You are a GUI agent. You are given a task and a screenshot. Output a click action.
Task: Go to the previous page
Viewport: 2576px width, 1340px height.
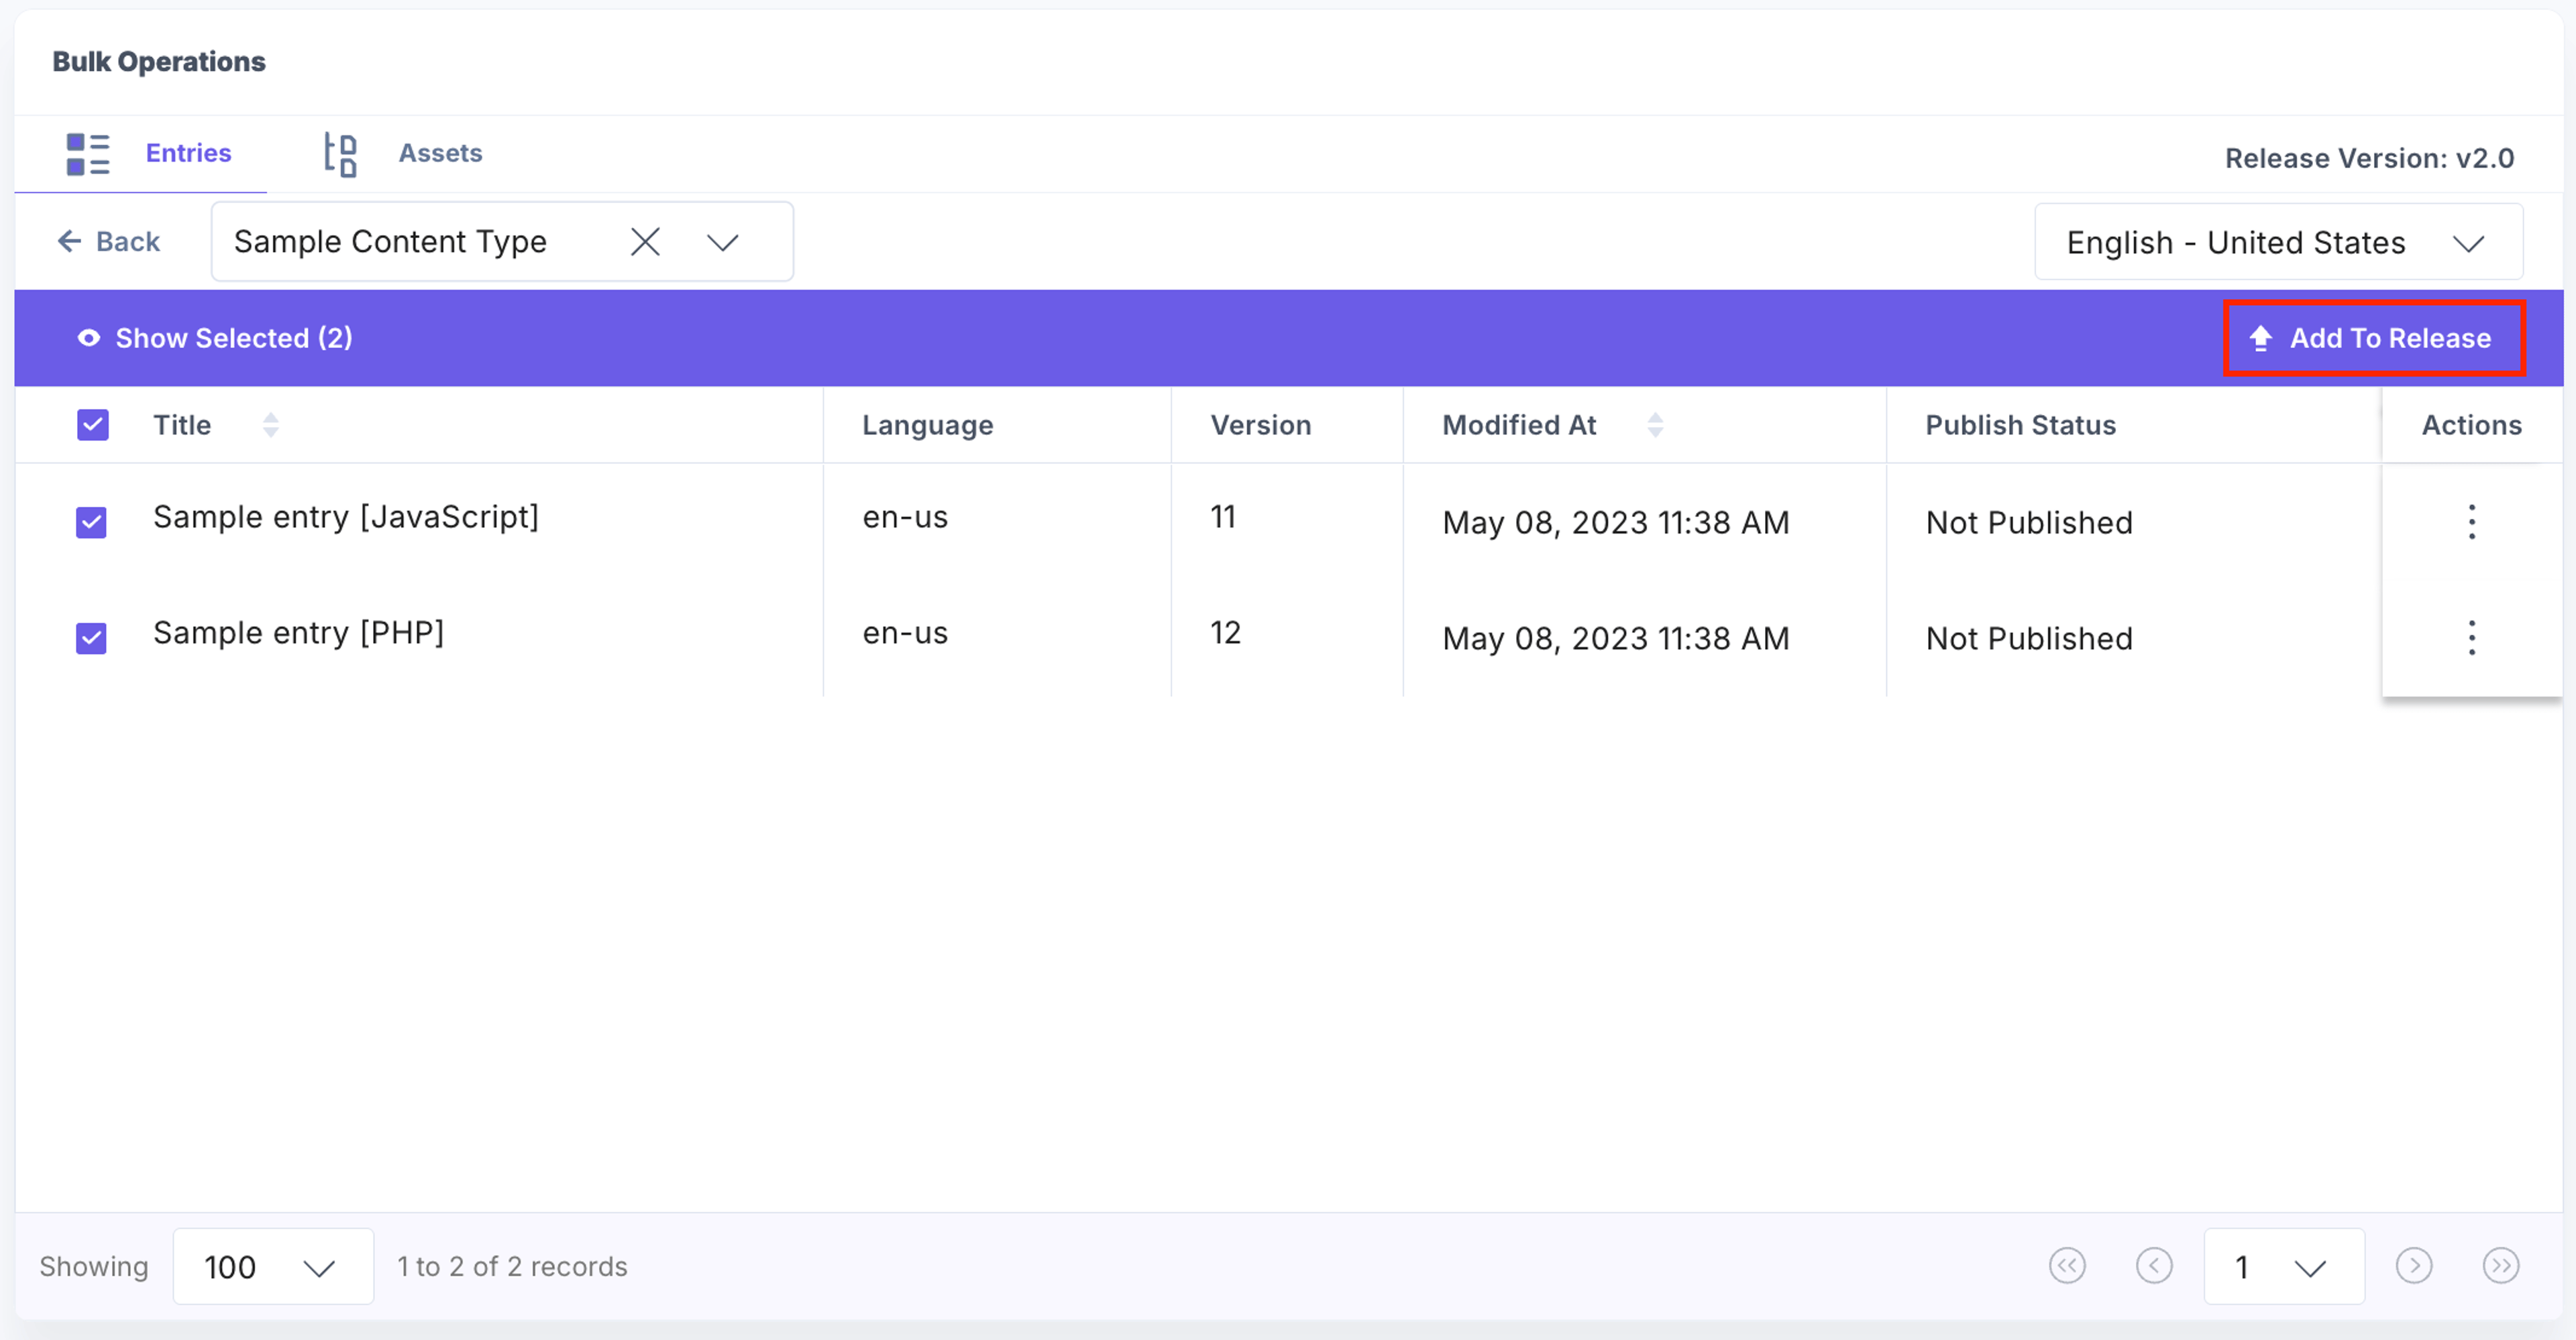pos(2154,1265)
